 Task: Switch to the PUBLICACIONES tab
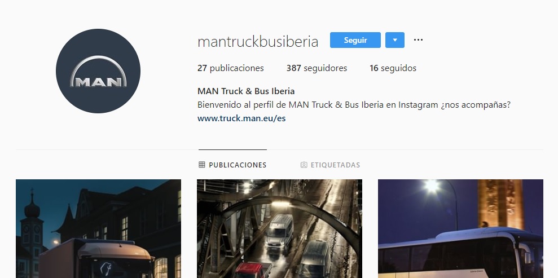tap(232, 165)
